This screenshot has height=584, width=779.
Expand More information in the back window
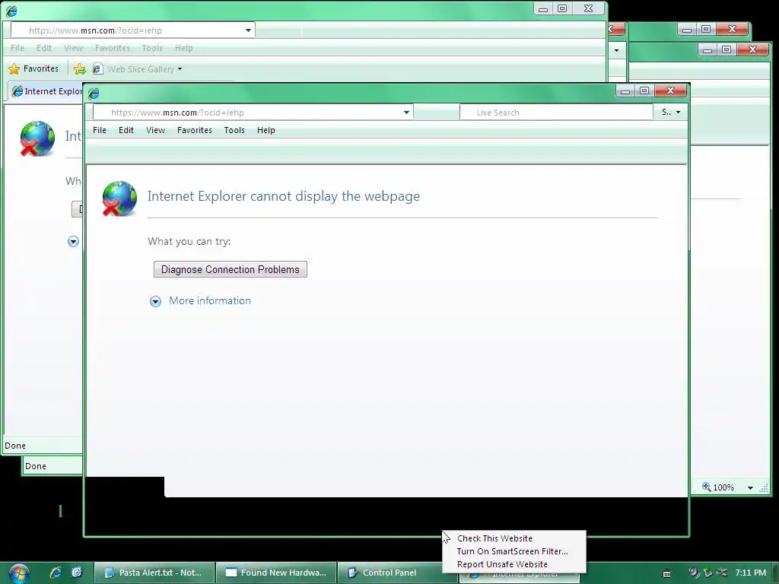pos(73,242)
